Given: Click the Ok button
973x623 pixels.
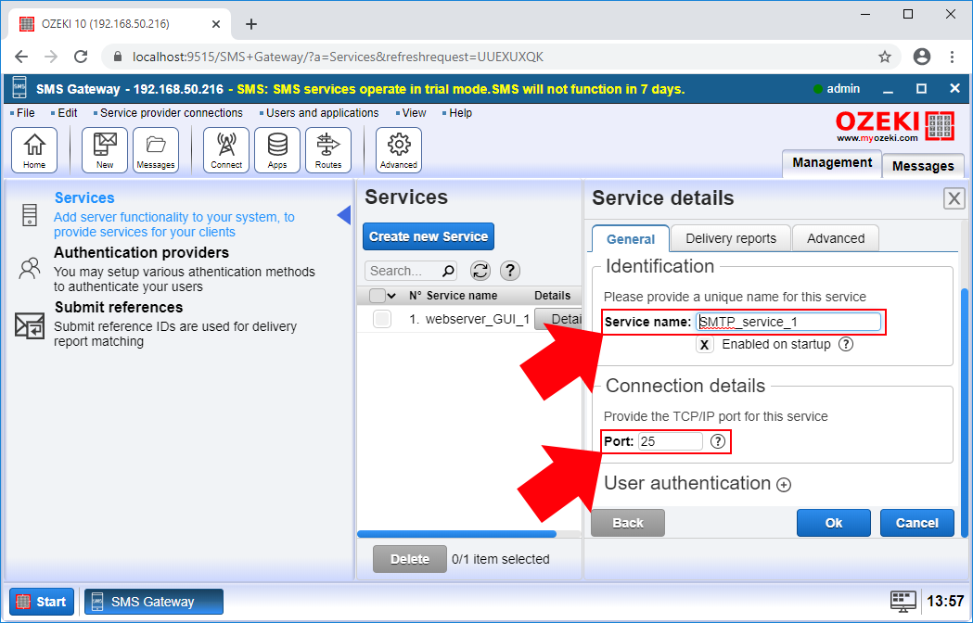Looking at the screenshot, I should tap(833, 523).
